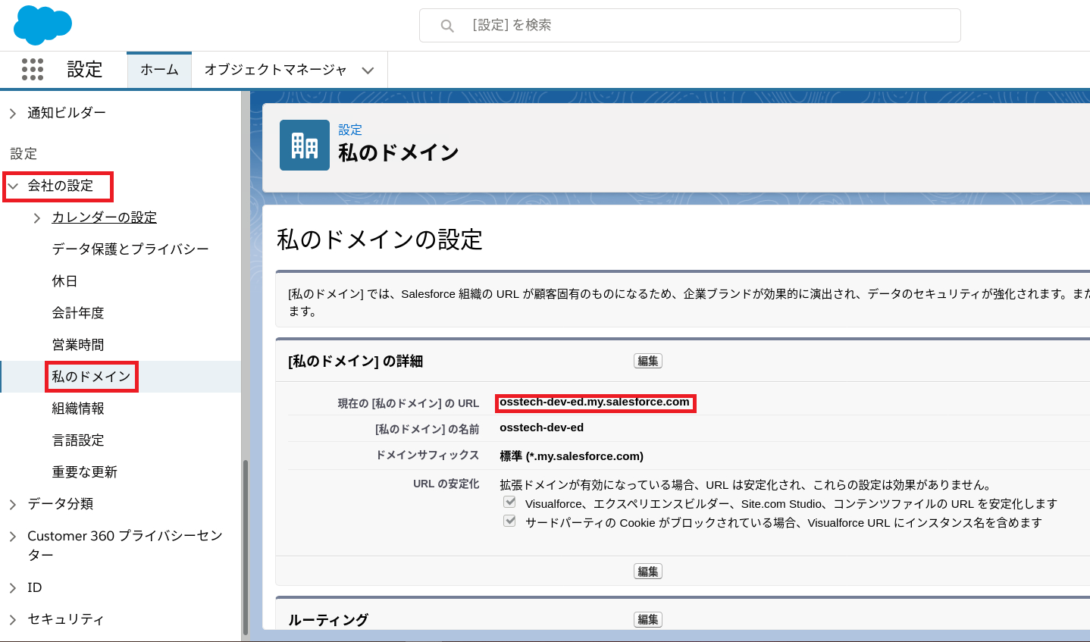Image resolution: width=1090 pixels, height=642 pixels.
Task: Click the Salesforce cloud logo
Action: pos(42,25)
